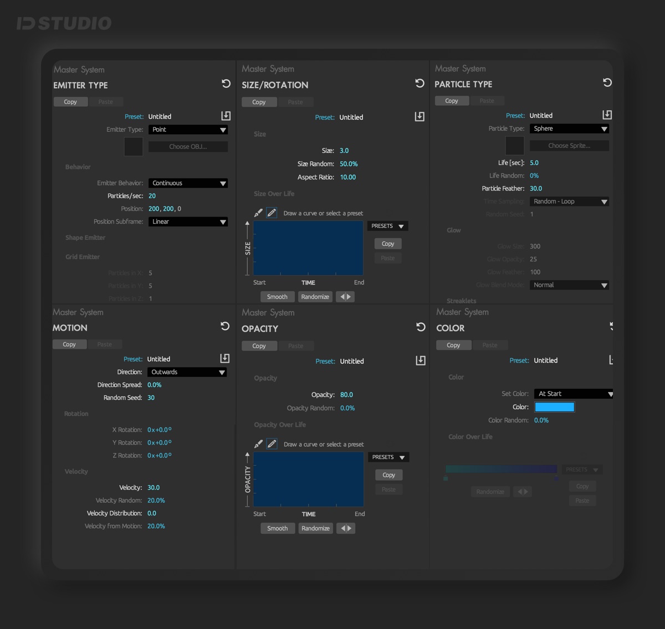665x629 pixels.
Task: Select pen tool in Size Over Life
Action: click(x=258, y=213)
